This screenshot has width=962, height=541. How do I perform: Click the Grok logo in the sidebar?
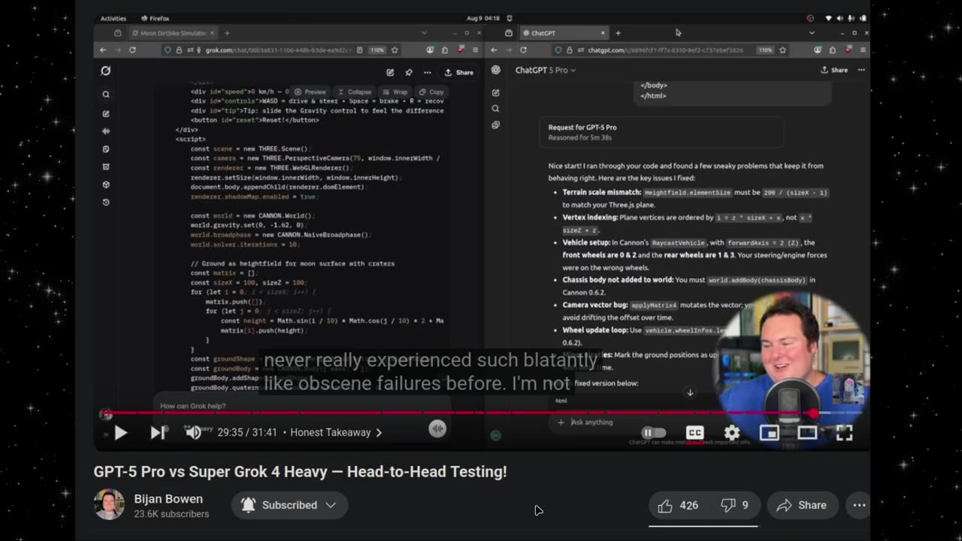coord(106,71)
